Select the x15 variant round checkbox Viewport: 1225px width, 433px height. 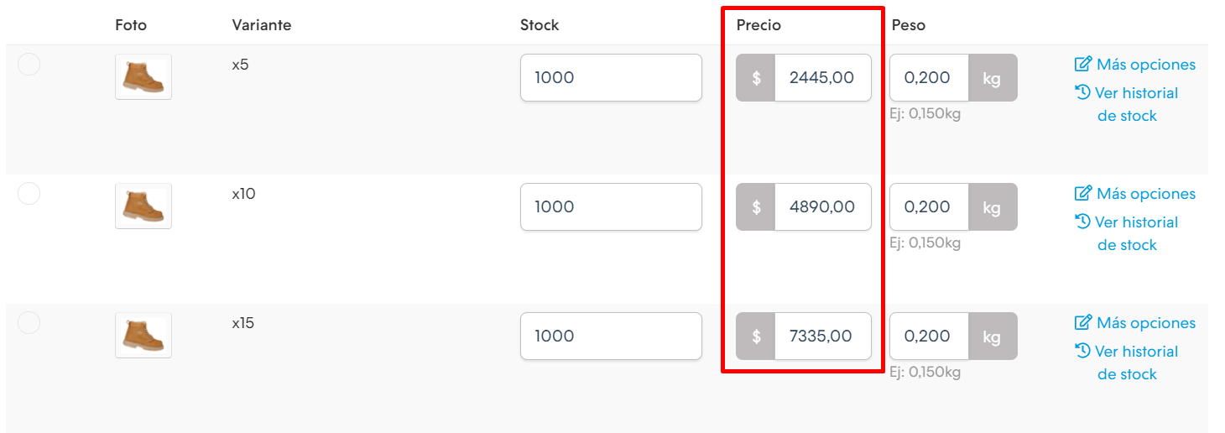[29, 323]
